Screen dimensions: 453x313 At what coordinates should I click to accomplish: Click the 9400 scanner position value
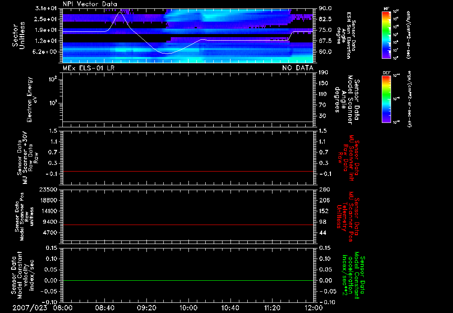tap(50, 222)
